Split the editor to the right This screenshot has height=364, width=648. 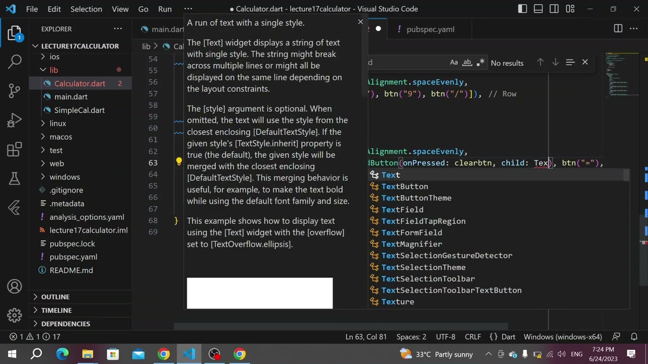[618, 29]
